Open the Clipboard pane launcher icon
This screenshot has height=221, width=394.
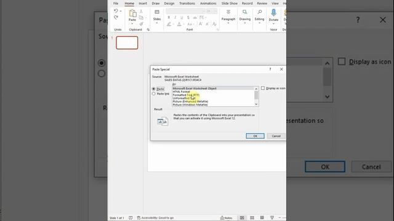tap(148, 29)
